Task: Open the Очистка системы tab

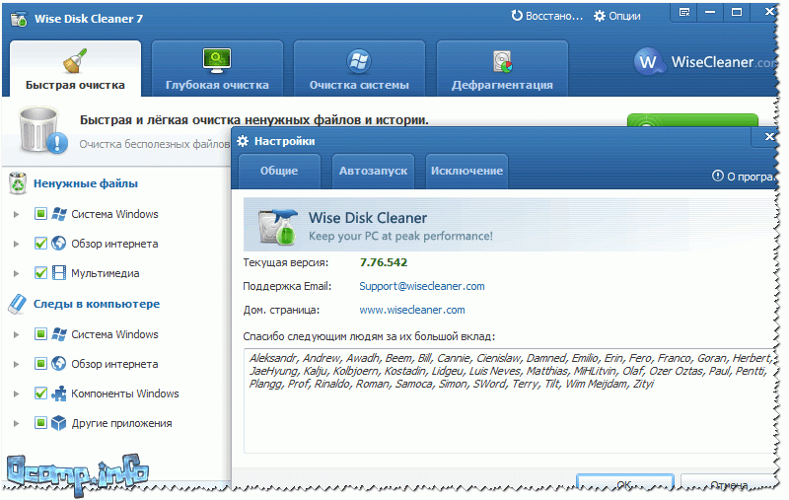Action: 359,68
